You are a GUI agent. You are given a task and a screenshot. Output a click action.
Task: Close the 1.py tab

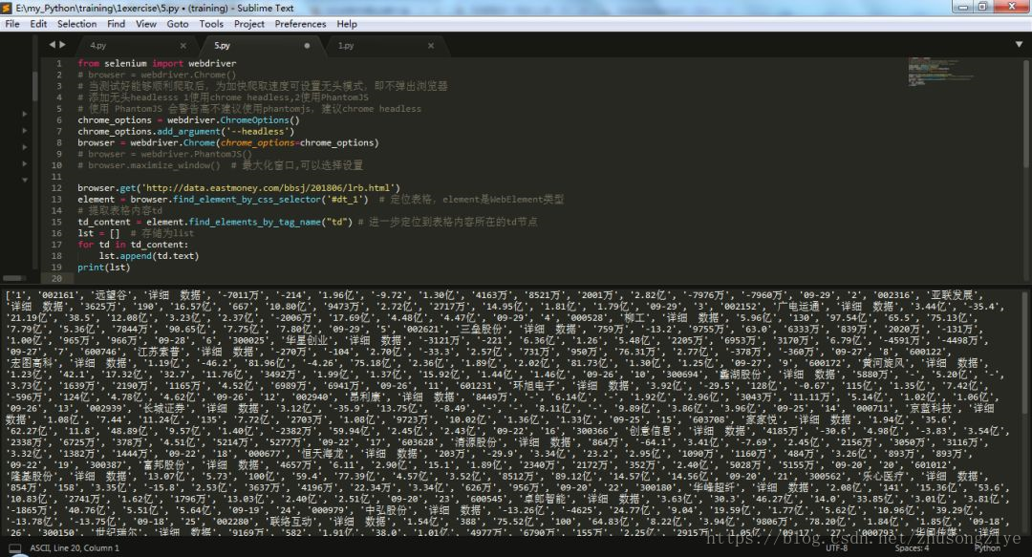(x=430, y=46)
